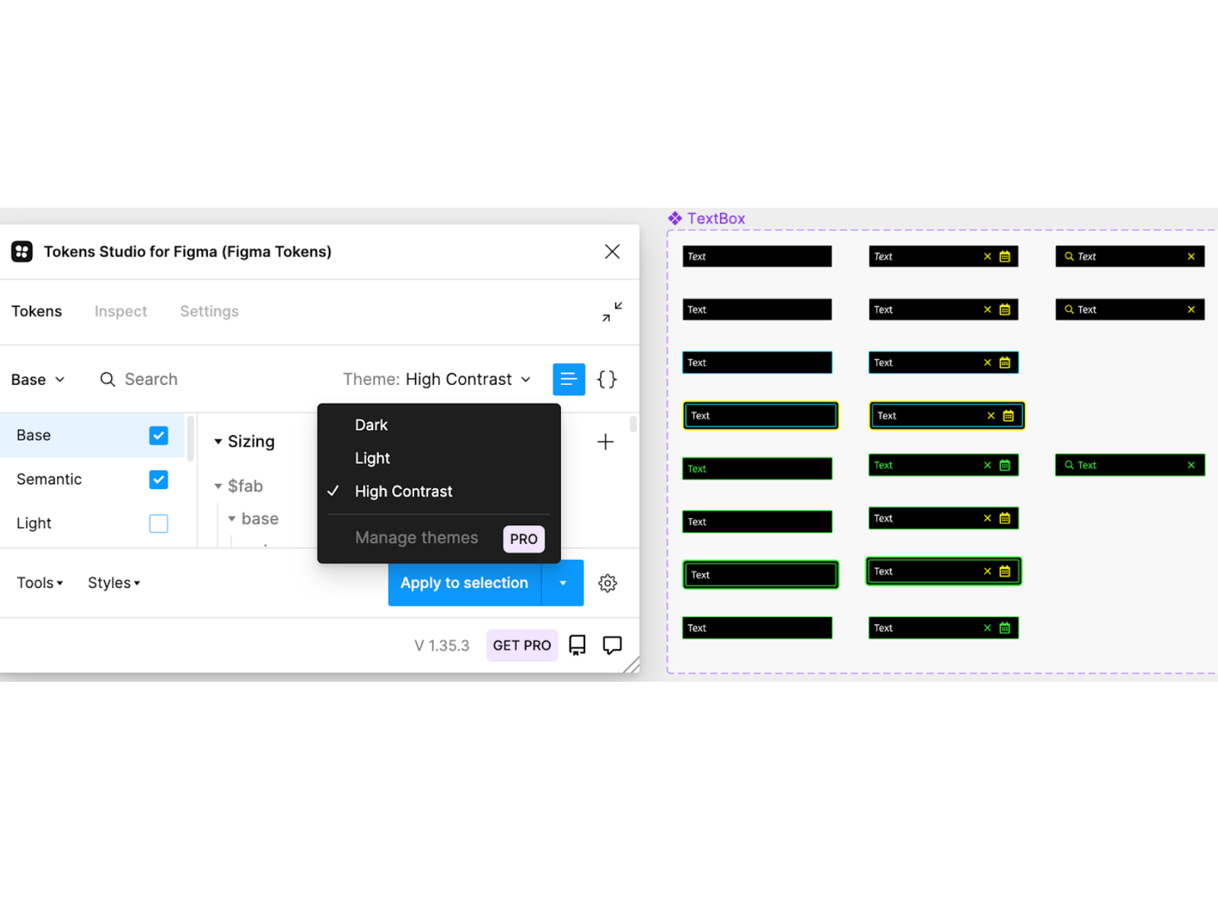Collapse the base token subgroup
Viewport: 1218px width, 913px height.
click(232, 519)
